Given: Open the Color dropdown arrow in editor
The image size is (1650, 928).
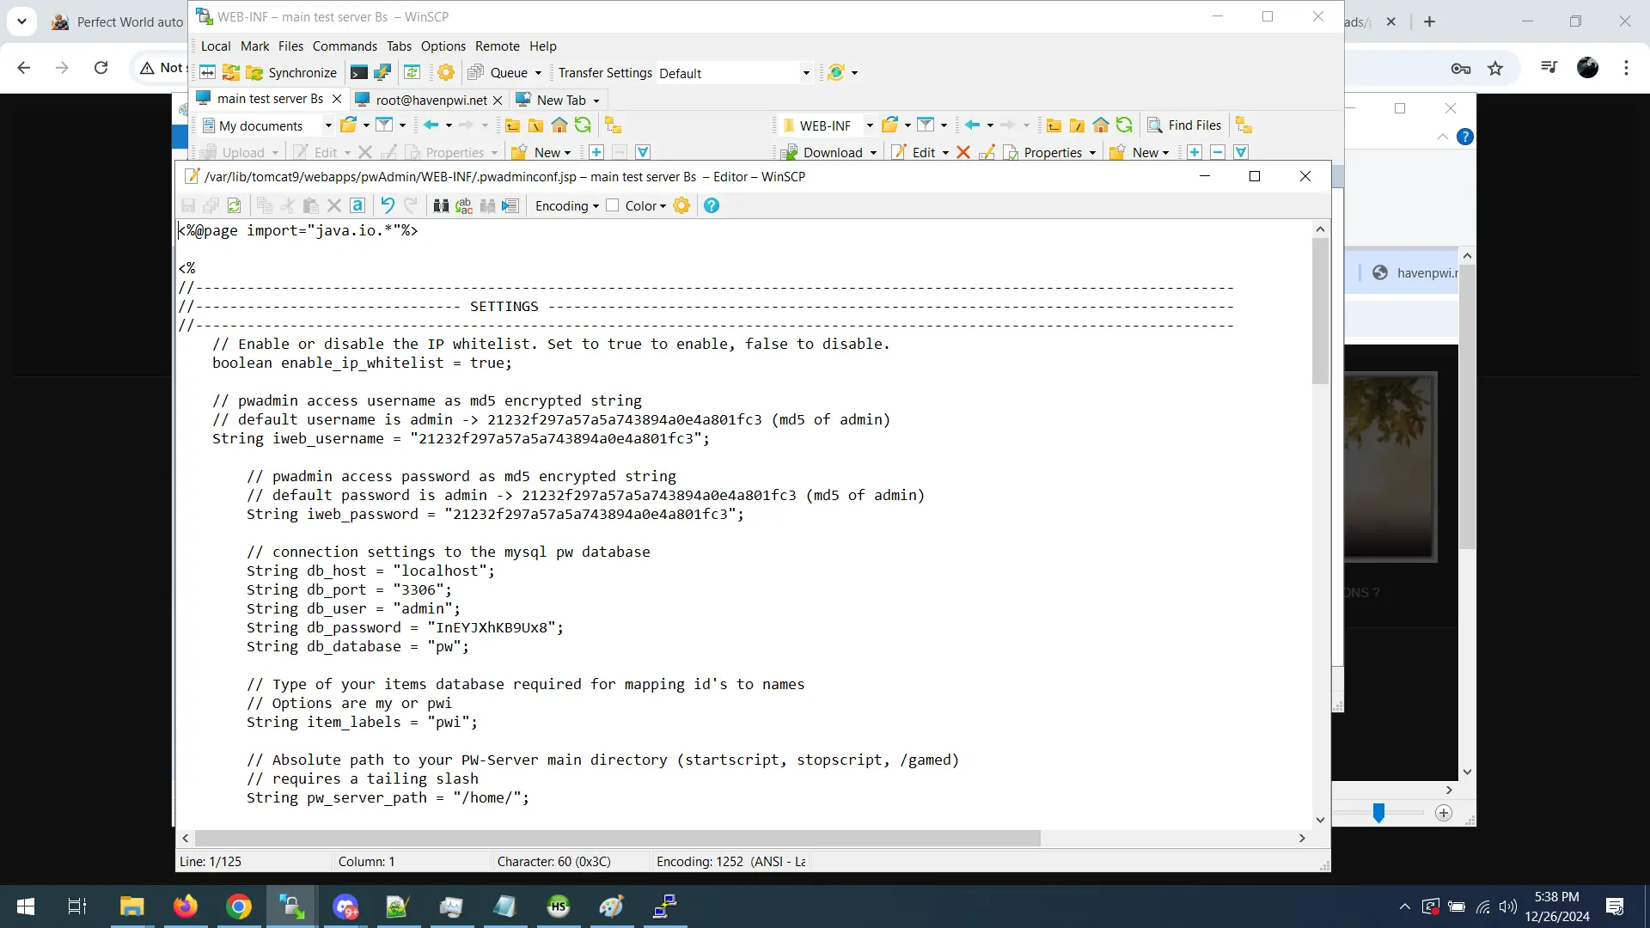Looking at the screenshot, I should [663, 206].
